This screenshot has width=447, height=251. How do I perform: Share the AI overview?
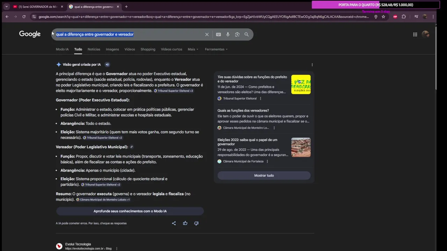pyautogui.click(x=174, y=223)
